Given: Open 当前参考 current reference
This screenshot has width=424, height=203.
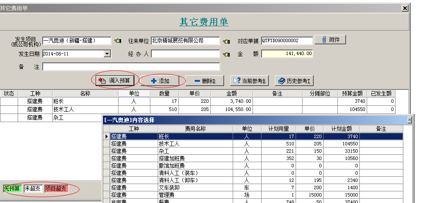Looking at the screenshot, I should pyautogui.click(x=249, y=80).
